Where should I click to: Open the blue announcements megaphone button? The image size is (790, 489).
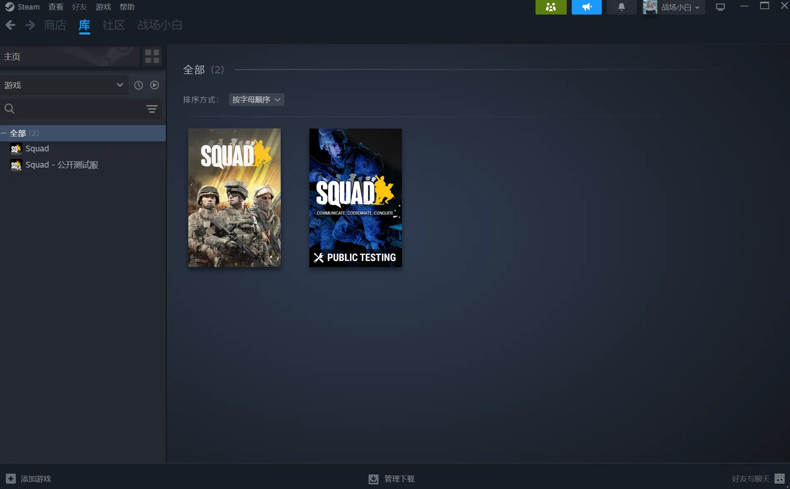[x=586, y=7]
